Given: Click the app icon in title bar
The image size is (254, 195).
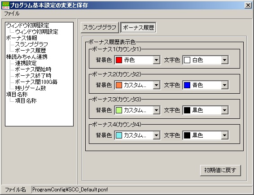Looking at the screenshot, I should (5, 5).
